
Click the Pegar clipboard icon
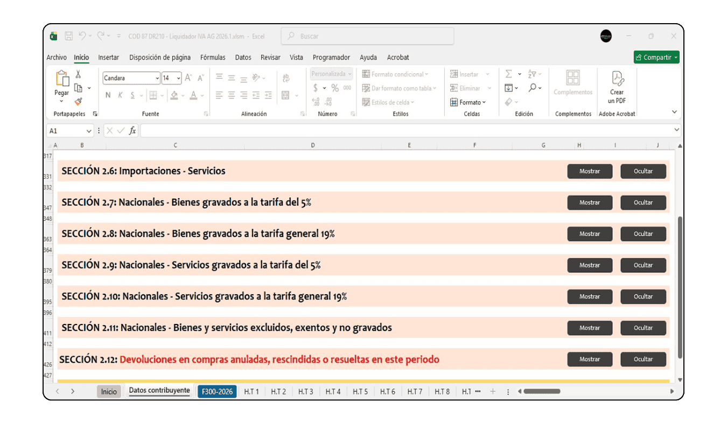(62, 80)
